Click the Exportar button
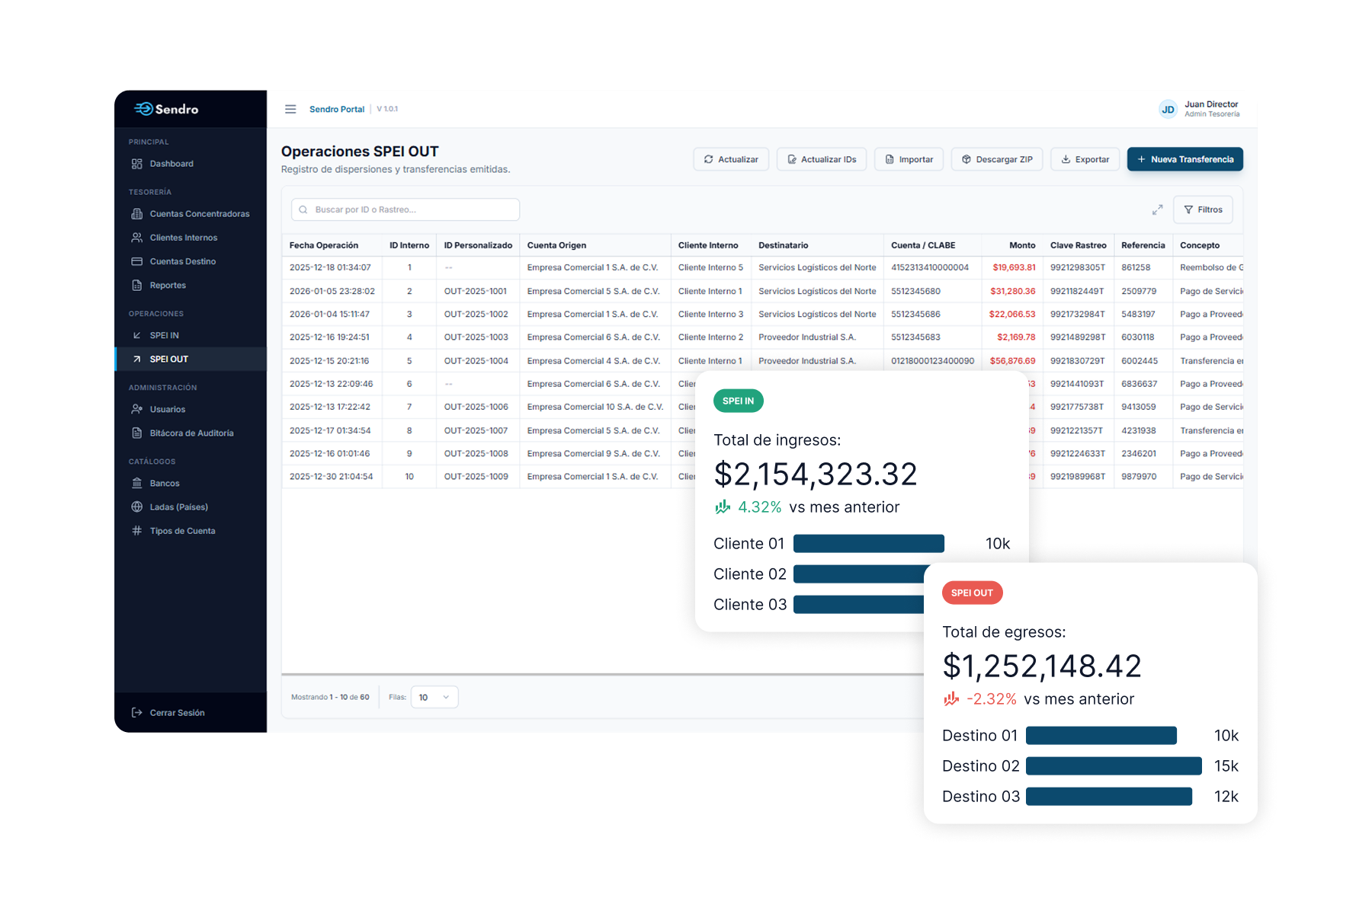The width and height of the screenshot is (1372, 914). (1085, 159)
